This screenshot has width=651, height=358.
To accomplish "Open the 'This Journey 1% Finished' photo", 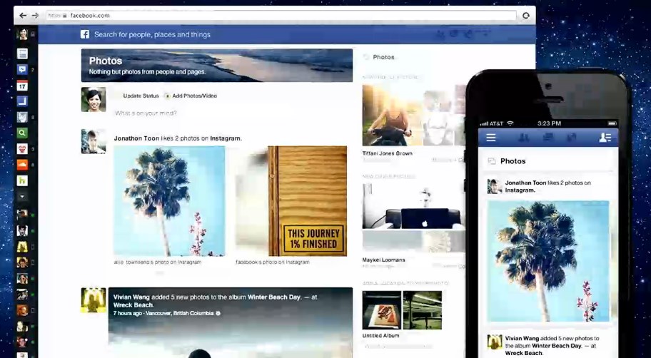I will click(291, 201).
